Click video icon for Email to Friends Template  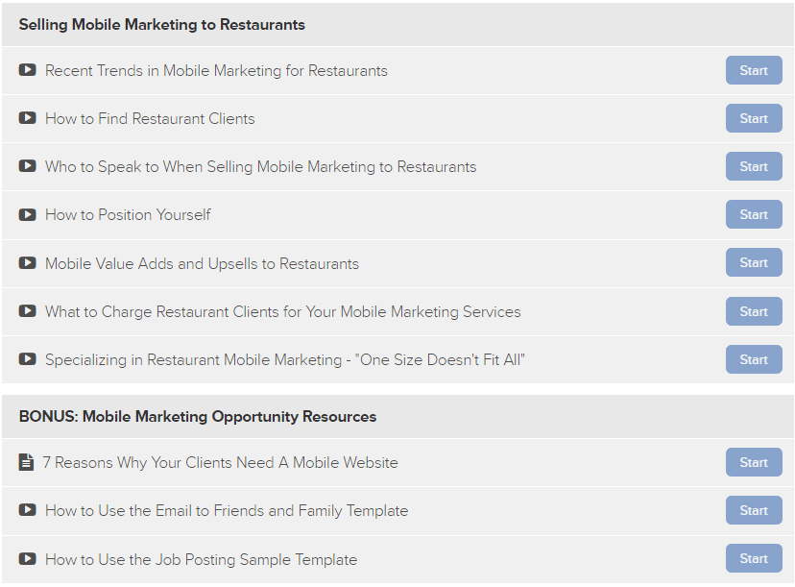(28, 509)
